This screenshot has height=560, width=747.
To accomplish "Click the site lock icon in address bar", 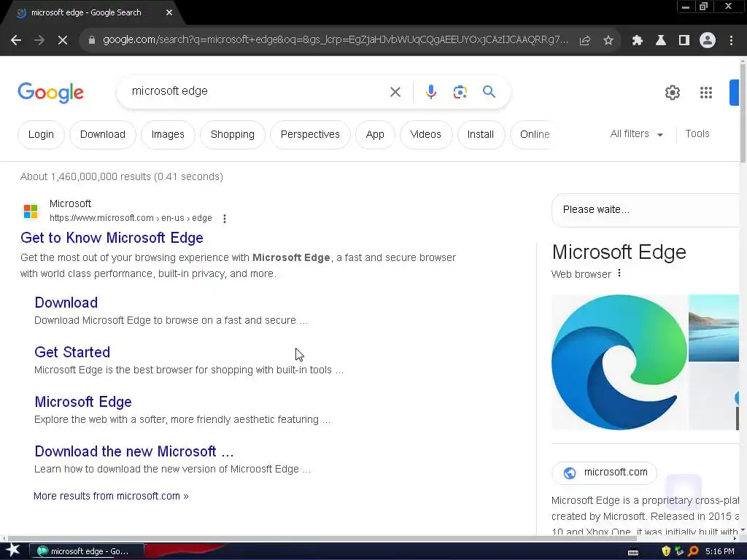I will 92,41.
